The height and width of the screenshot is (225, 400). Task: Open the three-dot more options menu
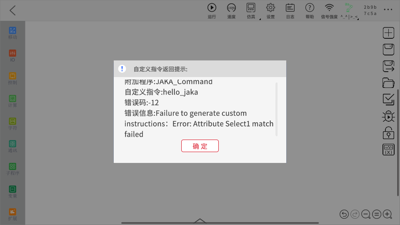(x=388, y=10)
